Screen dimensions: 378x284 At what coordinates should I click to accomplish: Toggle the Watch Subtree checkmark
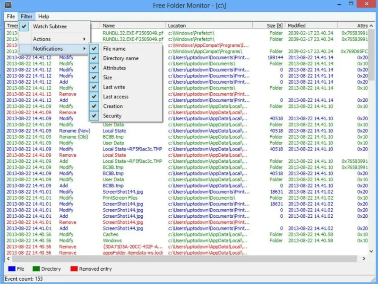click(x=24, y=27)
